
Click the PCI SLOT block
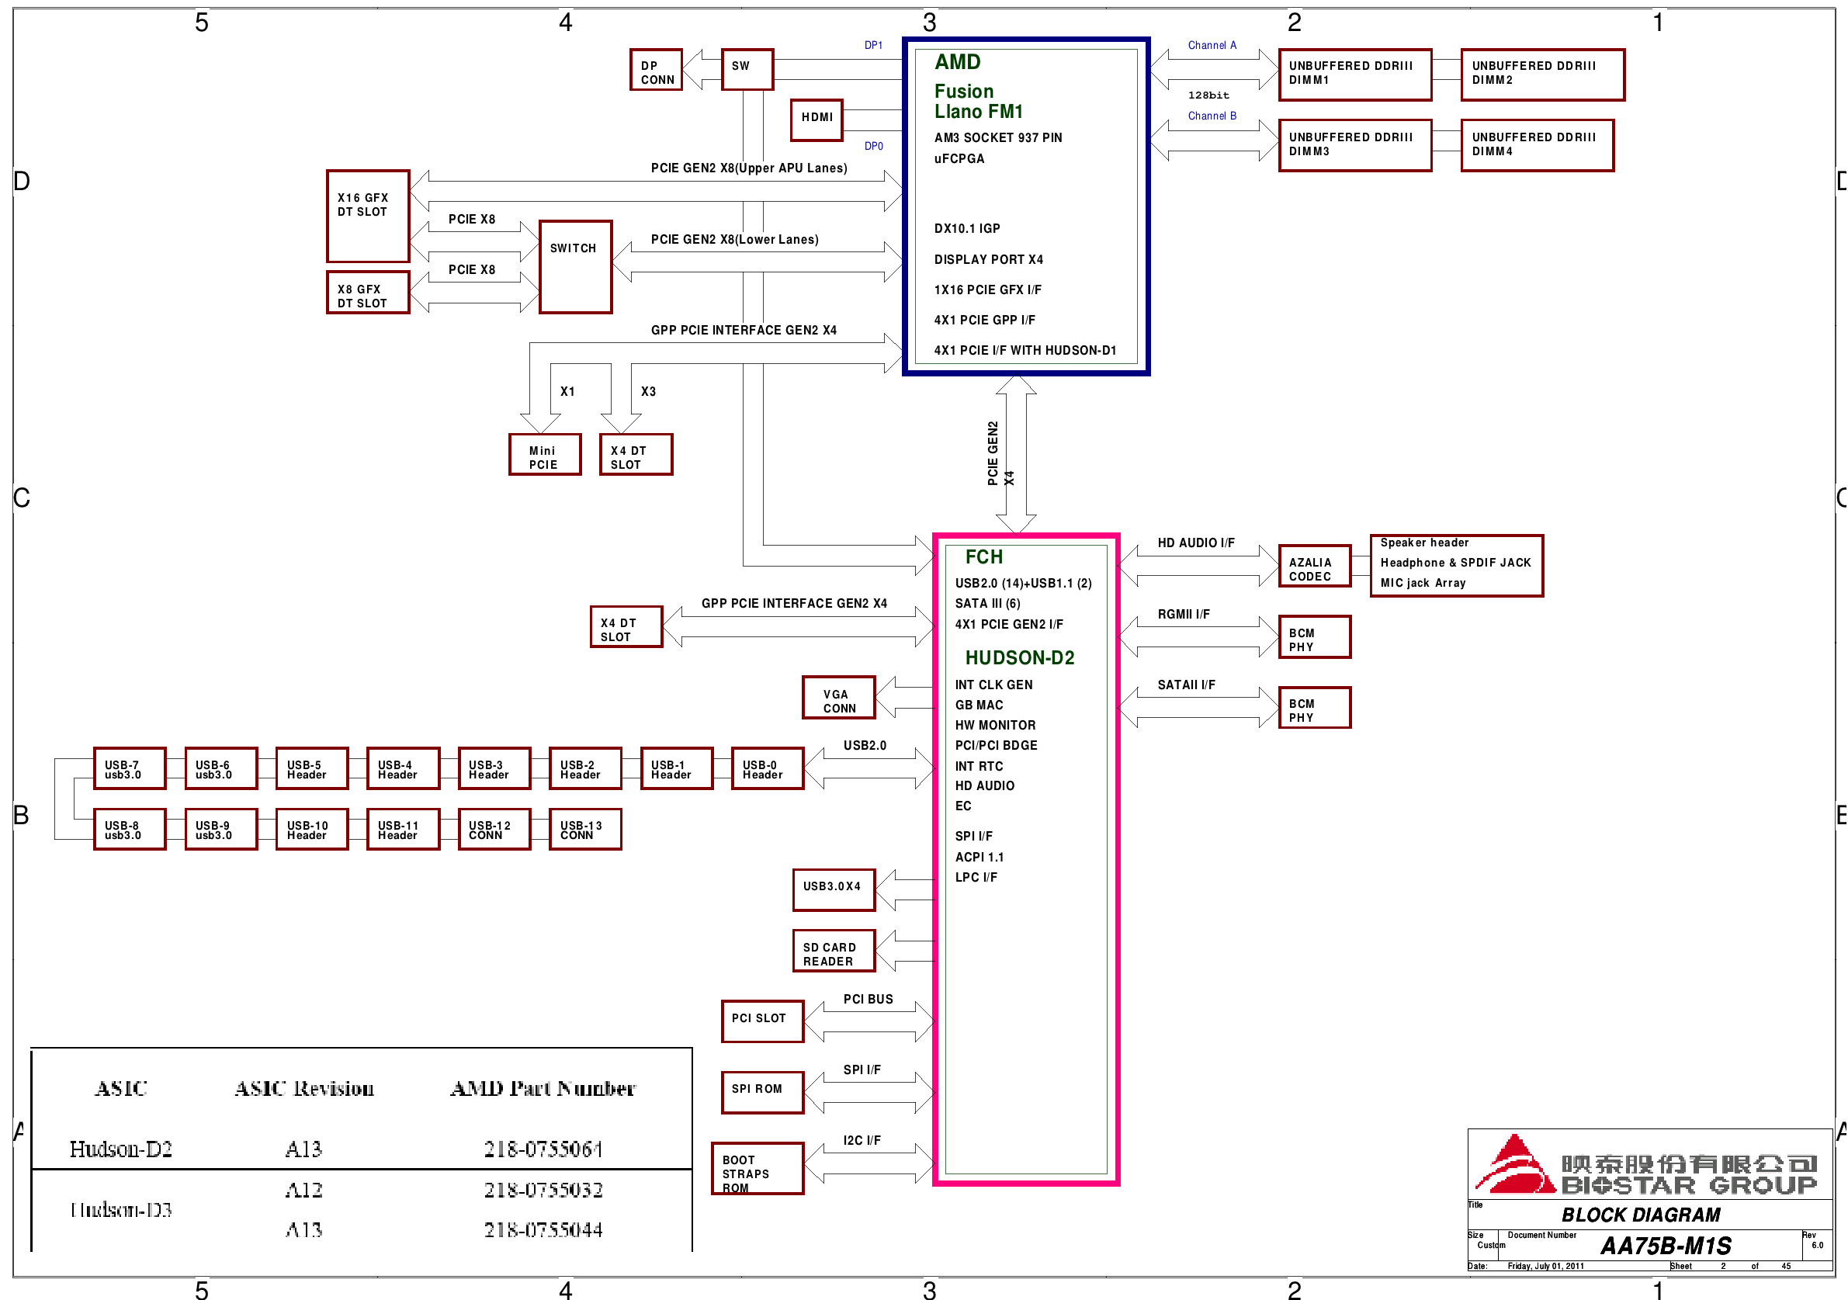(x=761, y=1021)
